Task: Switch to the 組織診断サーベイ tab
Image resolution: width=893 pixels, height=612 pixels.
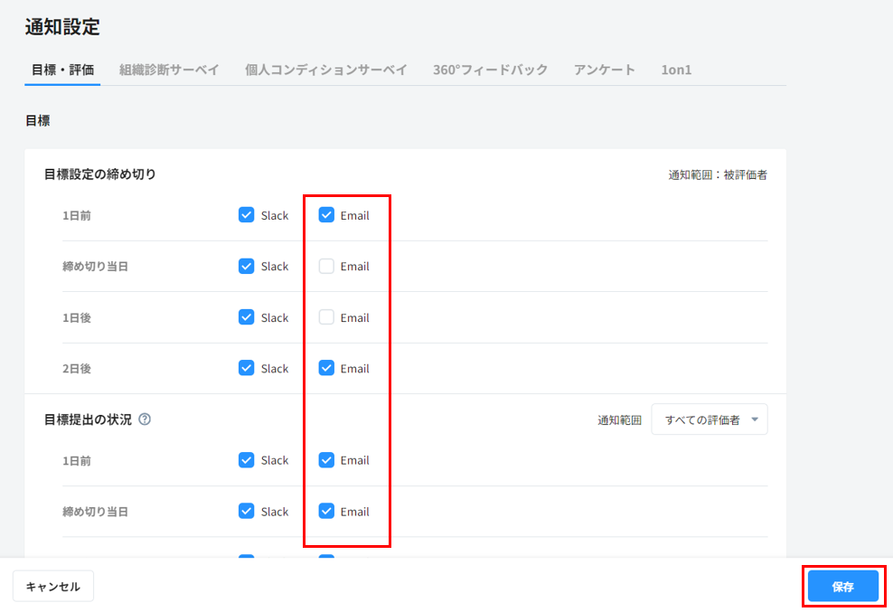Action: (169, 70)
